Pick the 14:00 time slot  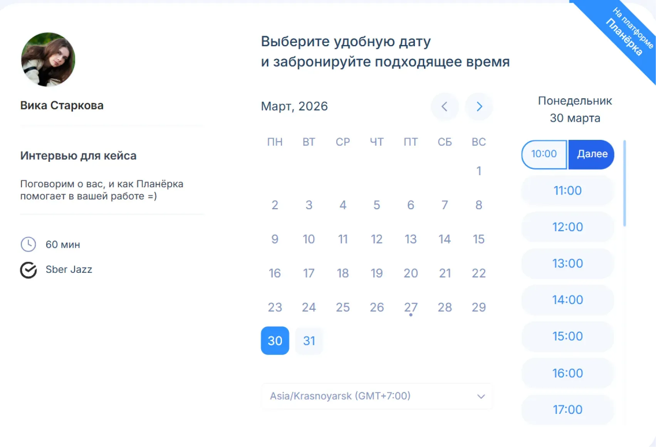point(567,300)
